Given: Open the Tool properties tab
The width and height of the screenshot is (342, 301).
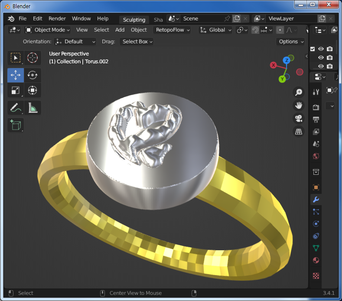Looking at the screenshot, I should coord(316,92).
